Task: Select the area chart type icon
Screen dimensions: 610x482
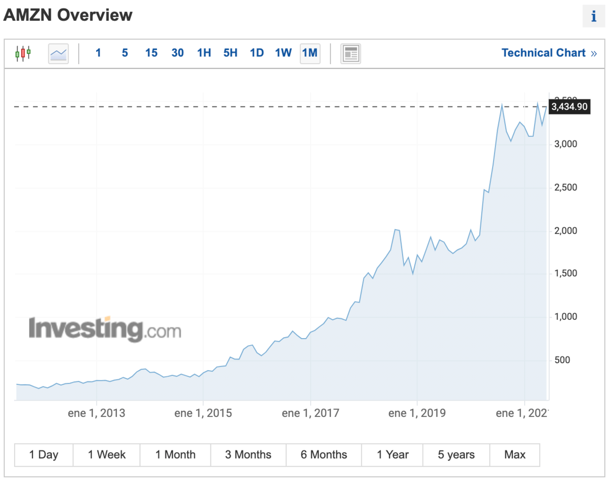Action: (x=58, y=53)
